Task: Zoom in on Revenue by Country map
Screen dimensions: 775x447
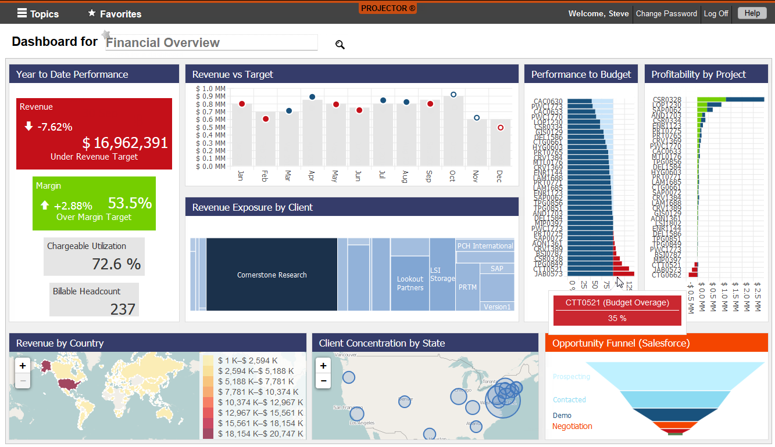Action: 22,366
